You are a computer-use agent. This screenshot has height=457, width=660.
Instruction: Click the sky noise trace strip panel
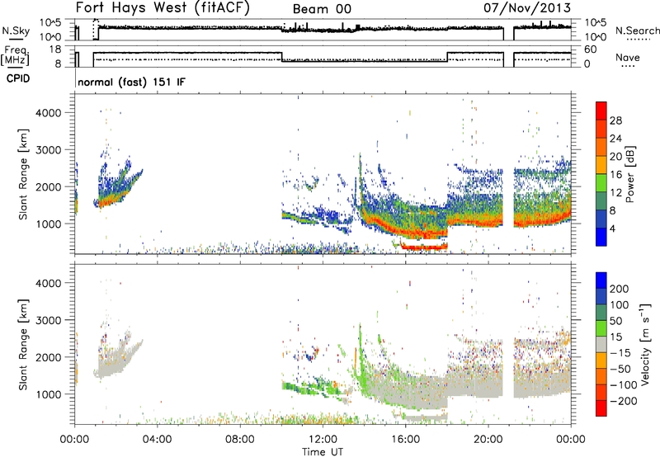click(323, 30)
